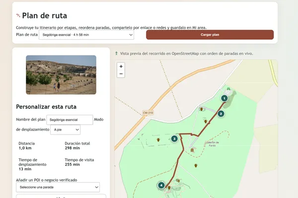Click the picnic area icon near marker 1

pos(228,89)
